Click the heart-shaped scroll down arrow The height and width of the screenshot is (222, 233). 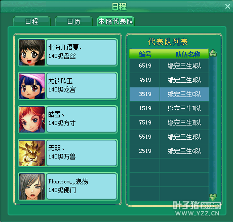(x=213, y=197)
